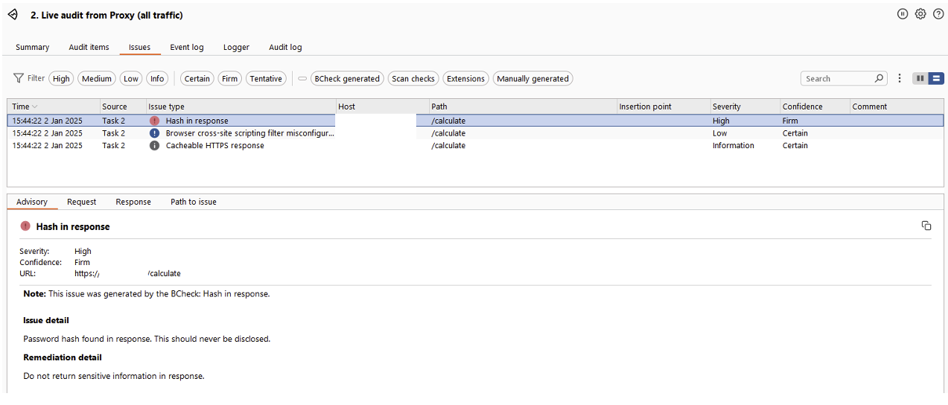
Task: Switch to the split-pane layout icon
Action: point(920,78)
